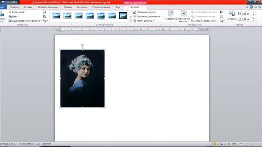The height and width of the screenshot is (147, 262).
Task: Switch to the Рассылки tab
Action: [82, 7]
